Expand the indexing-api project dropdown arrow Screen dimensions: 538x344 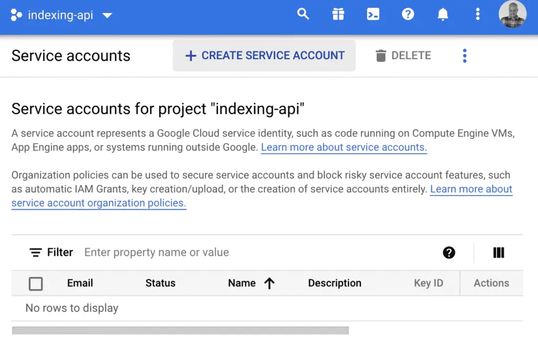[107, 15]
